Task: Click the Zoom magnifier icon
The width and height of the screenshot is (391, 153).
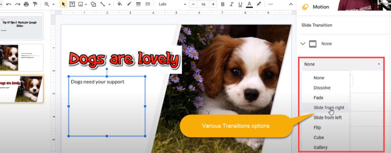Action: 47,4
